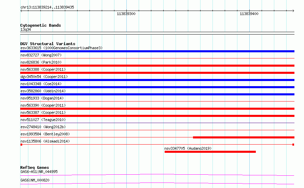304x188 pixels.
Task: Open the nsv1135806 (Alsmadi2014) label
Action: 45,141
